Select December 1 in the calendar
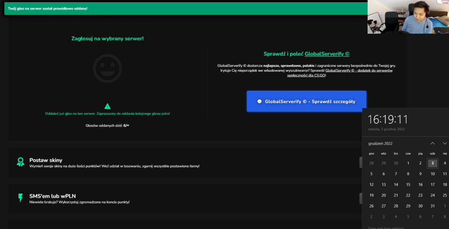449x229 pixels. (408, 163)
